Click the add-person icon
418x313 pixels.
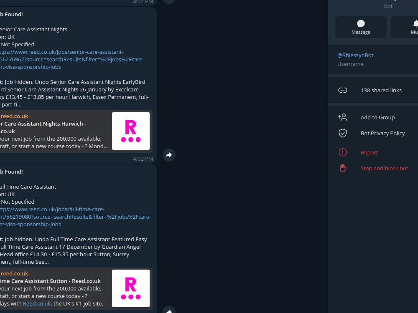click(342, 117)
